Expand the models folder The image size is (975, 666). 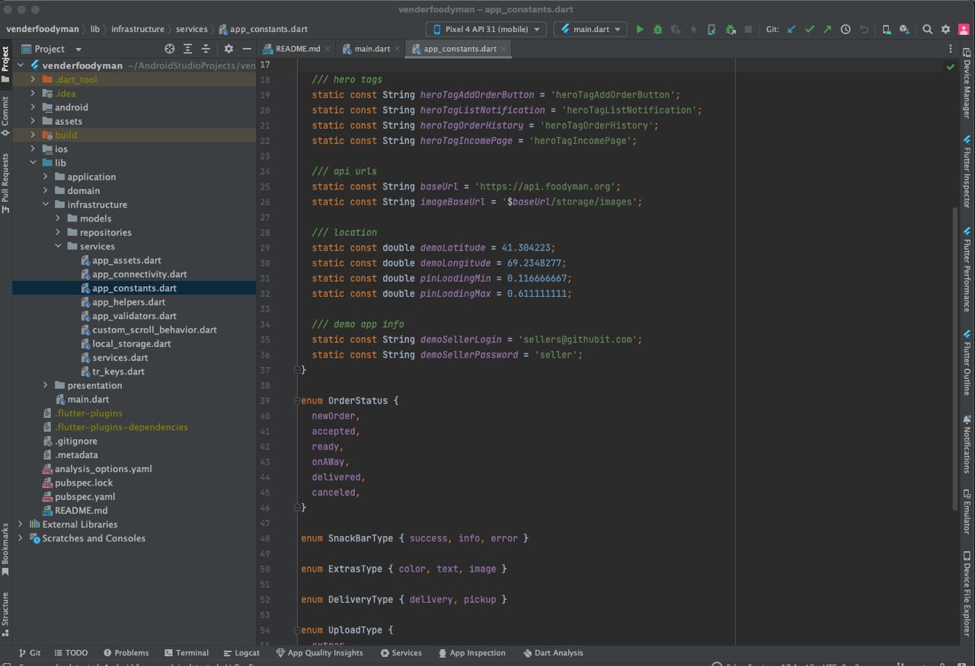[58, 218]
